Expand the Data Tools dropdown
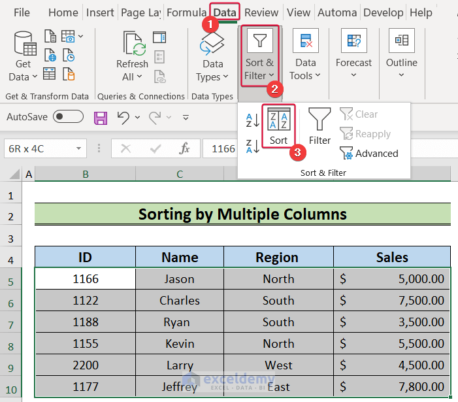This screenshot has height=402, width=458. (x=305, y=57)
